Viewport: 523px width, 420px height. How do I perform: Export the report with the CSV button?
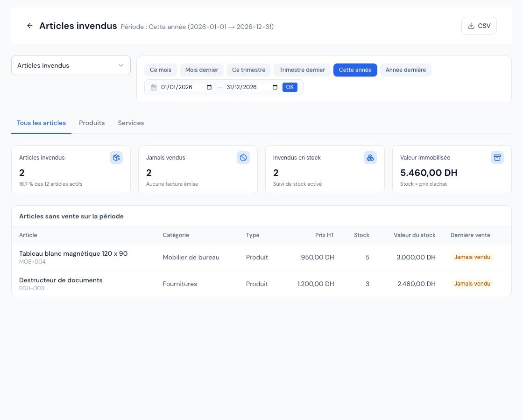[479, 26]
